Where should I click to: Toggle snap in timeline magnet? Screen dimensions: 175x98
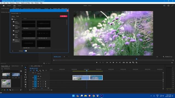[34, 71]
